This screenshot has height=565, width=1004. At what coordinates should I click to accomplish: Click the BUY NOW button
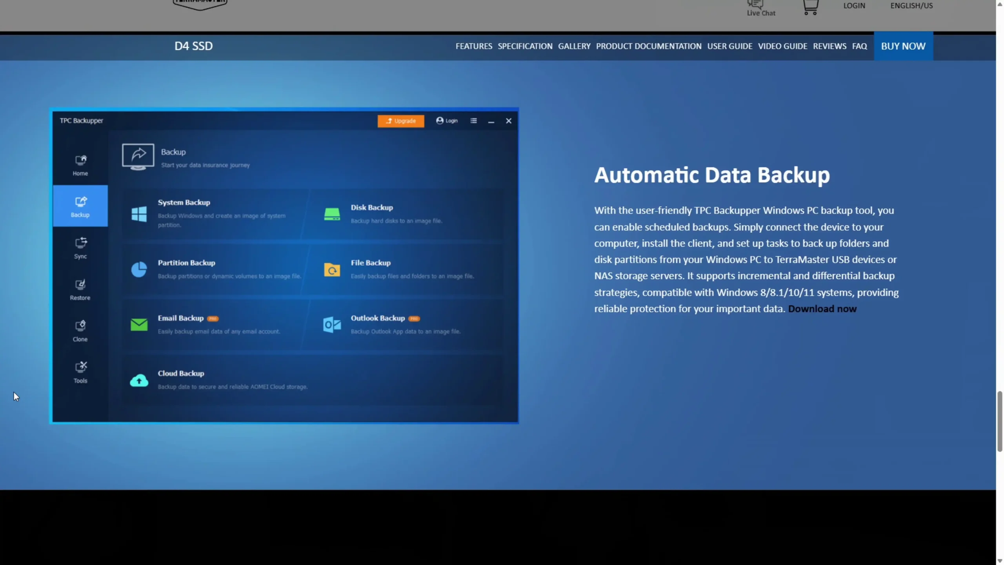coord(903,46)
